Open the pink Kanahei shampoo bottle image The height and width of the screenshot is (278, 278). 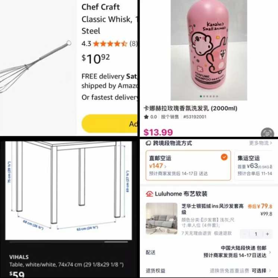[209, 50]
